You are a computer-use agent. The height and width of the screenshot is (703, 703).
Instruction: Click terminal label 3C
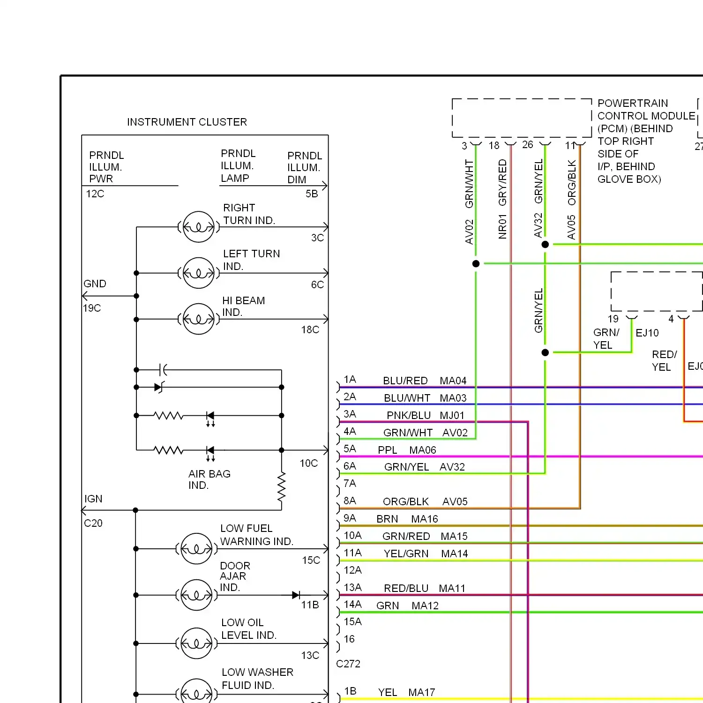317,238
